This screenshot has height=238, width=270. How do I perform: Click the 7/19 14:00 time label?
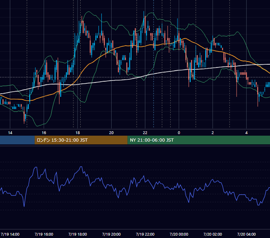[x=10, y=234]
